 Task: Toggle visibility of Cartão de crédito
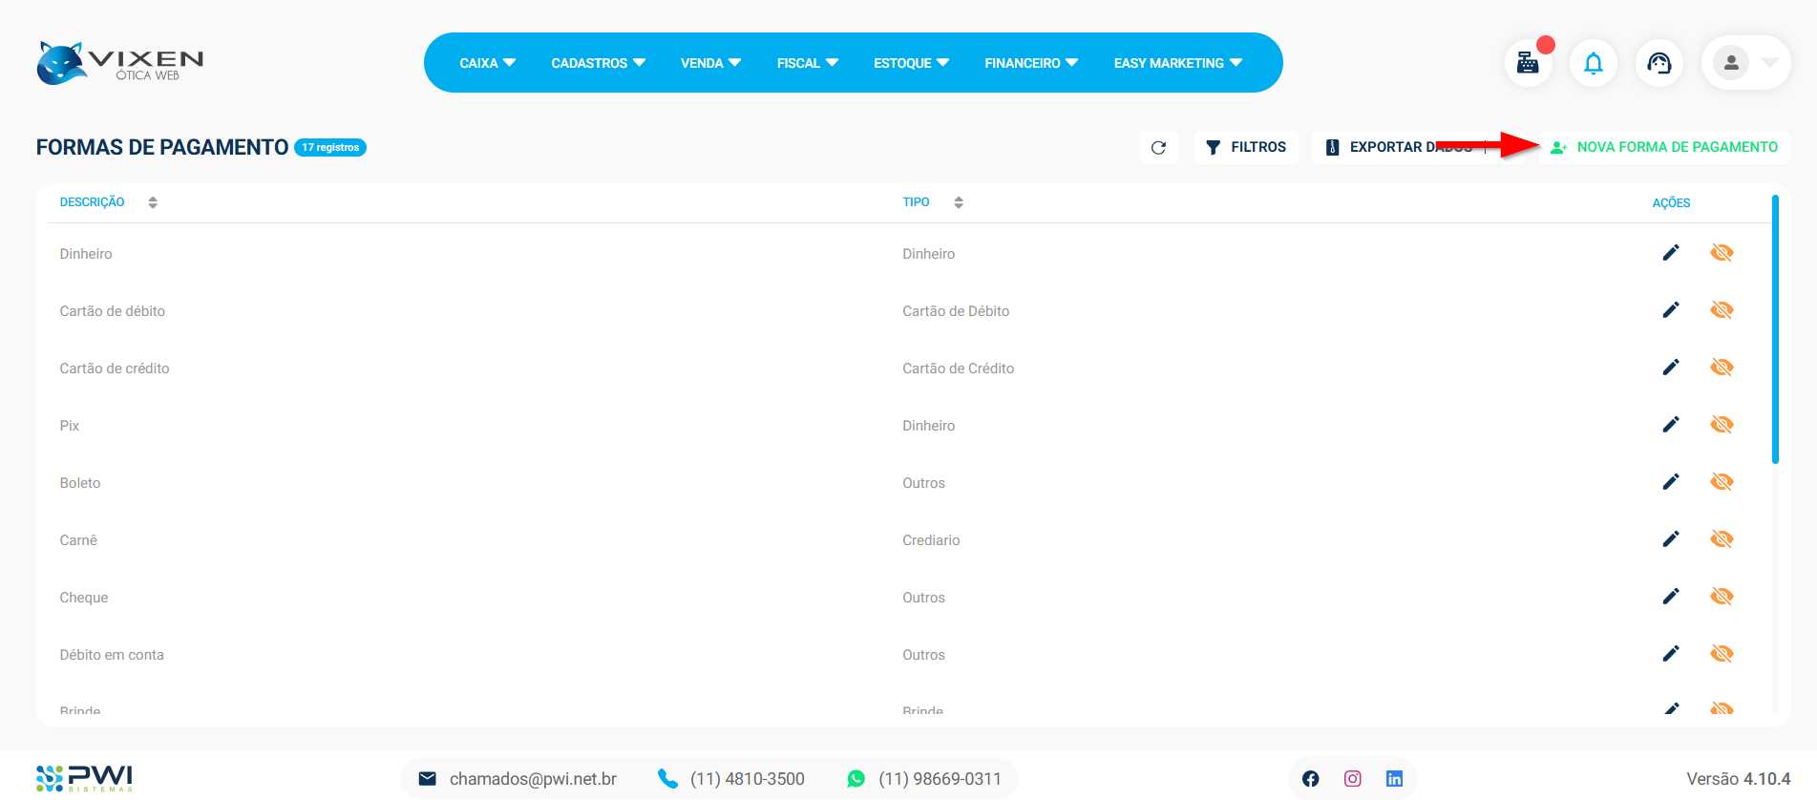[1722, 368]
